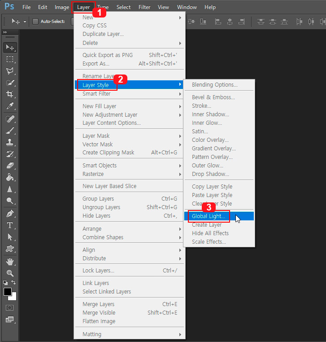The height and width of the screenshot is (342, 326).
Task: Select the Paint Bucket tool
Action: (10, 177)
